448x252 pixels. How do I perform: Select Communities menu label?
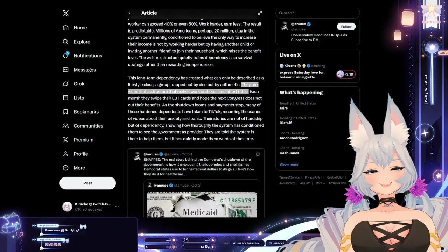pos(89,126)
